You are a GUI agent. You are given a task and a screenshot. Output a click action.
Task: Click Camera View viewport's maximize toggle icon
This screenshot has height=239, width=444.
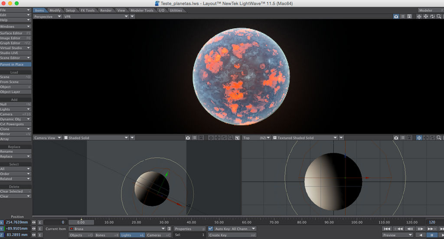click(x=237, y=138)
